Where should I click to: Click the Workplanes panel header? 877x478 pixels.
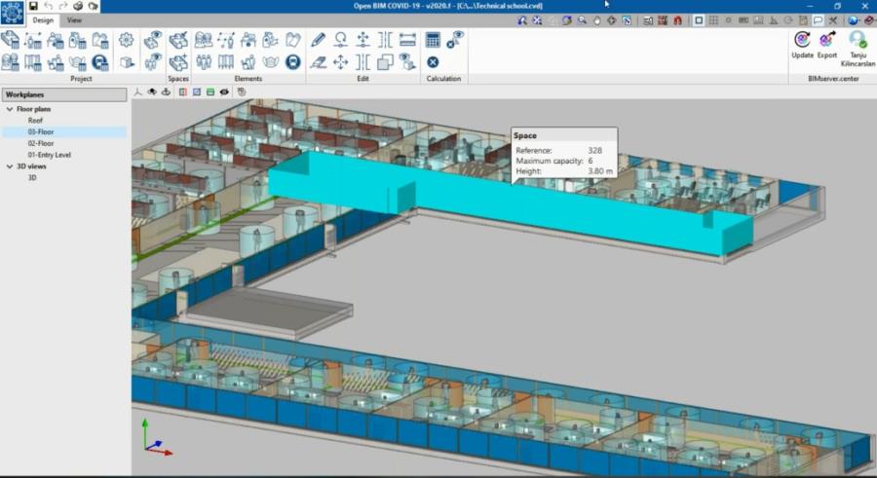click(64, 94)
